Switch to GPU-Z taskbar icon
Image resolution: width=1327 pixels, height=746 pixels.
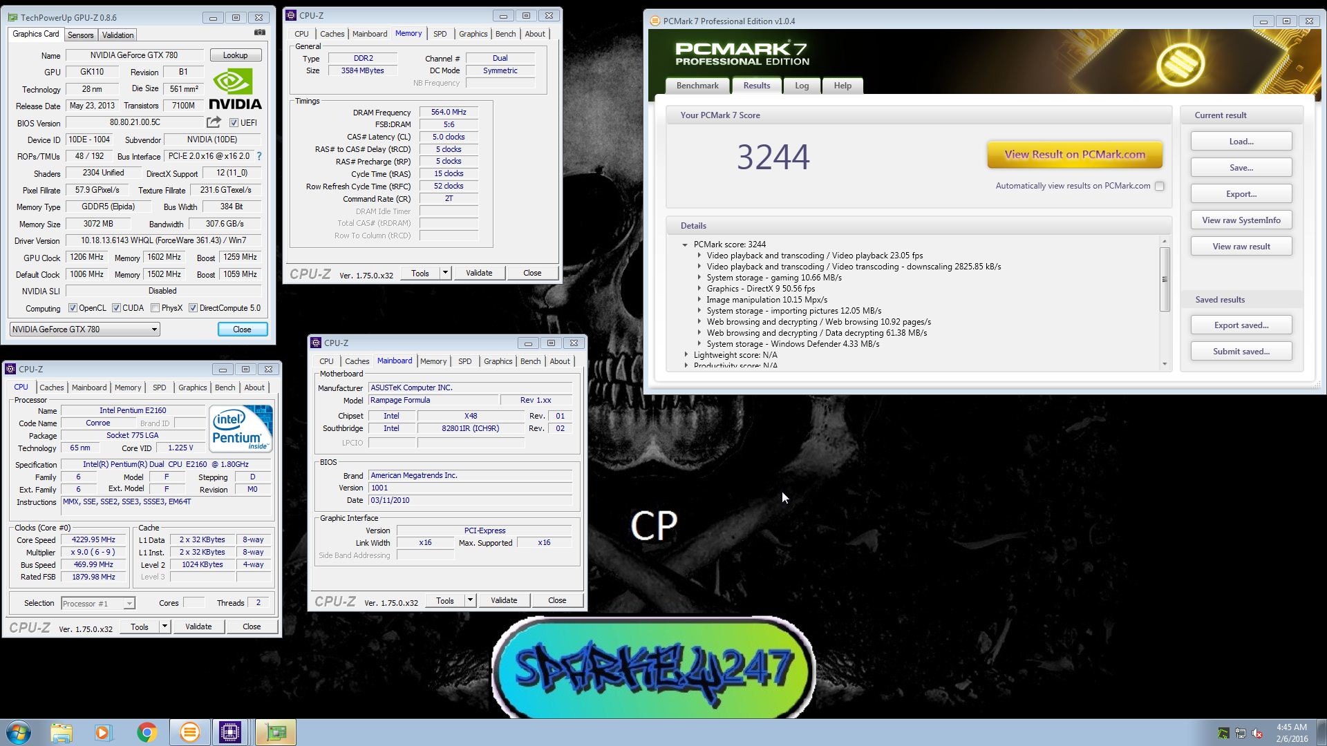tap(276, 732)
